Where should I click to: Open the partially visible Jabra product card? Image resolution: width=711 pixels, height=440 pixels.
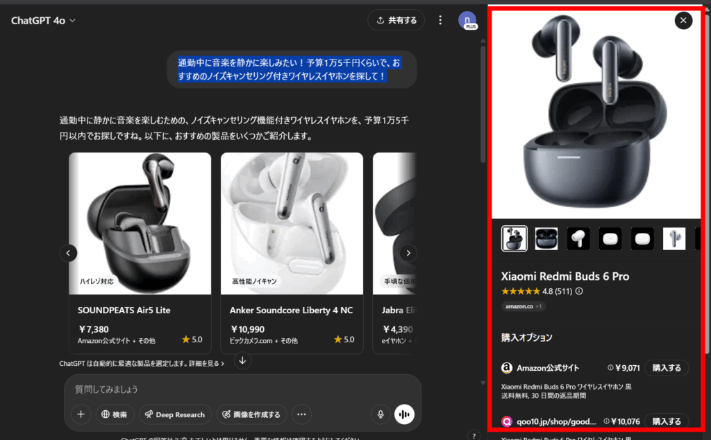(x=394, y=253)
